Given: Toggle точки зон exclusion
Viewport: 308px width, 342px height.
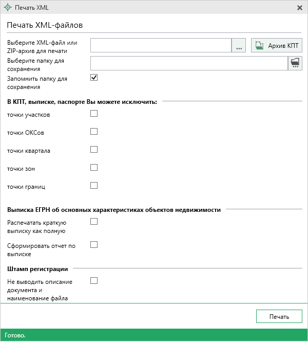Looking at the screenshot, I should 94,168.
